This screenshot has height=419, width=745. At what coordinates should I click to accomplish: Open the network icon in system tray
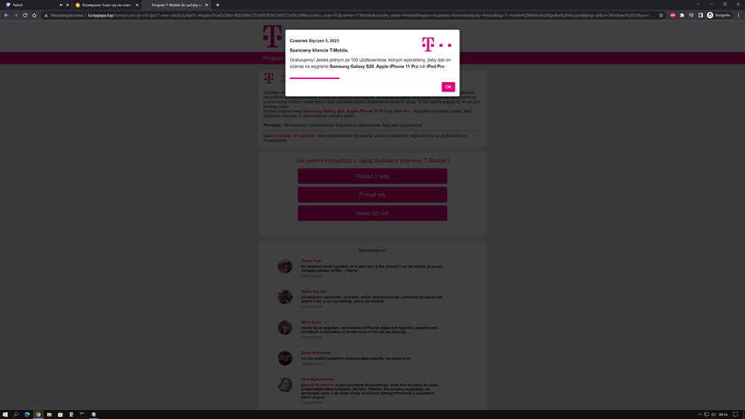706,415
